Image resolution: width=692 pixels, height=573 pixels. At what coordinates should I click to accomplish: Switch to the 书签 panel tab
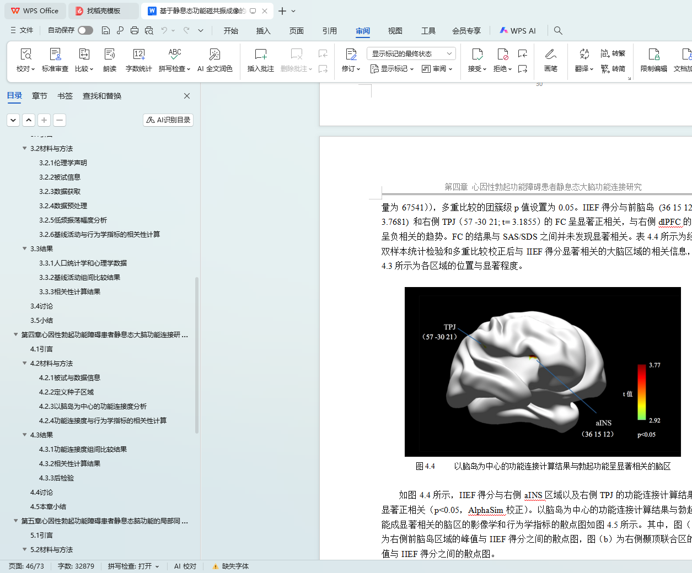tap(65, 96)
